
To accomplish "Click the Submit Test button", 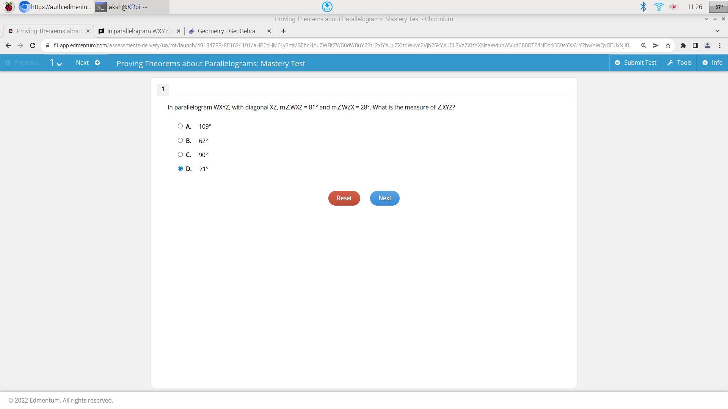I will (x=635, y=63).
